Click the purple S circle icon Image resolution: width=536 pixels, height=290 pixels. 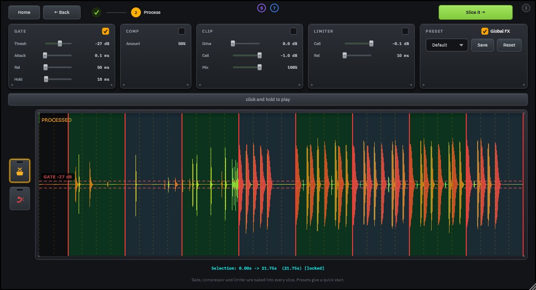(x=262, y=8)
